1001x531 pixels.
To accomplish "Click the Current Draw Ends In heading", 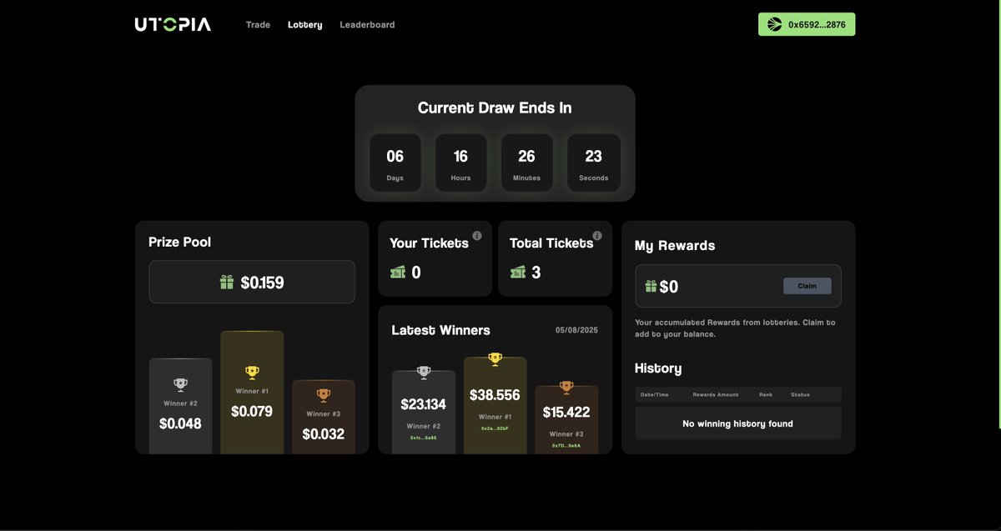I will [495, 108].
